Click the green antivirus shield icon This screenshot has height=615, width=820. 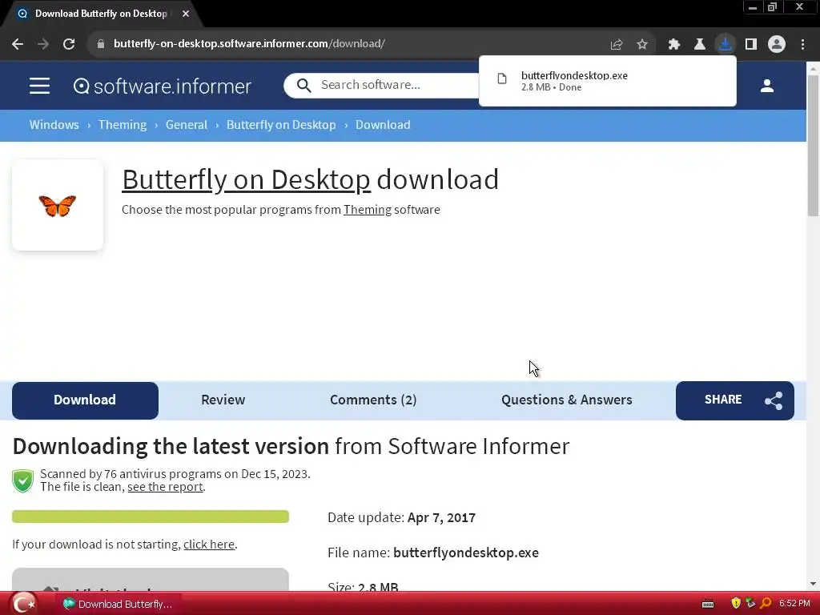pos(23,480)
